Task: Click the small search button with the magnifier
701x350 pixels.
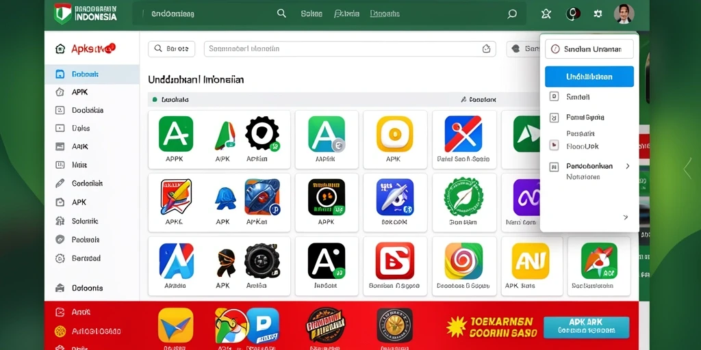Action: [172, 49]
